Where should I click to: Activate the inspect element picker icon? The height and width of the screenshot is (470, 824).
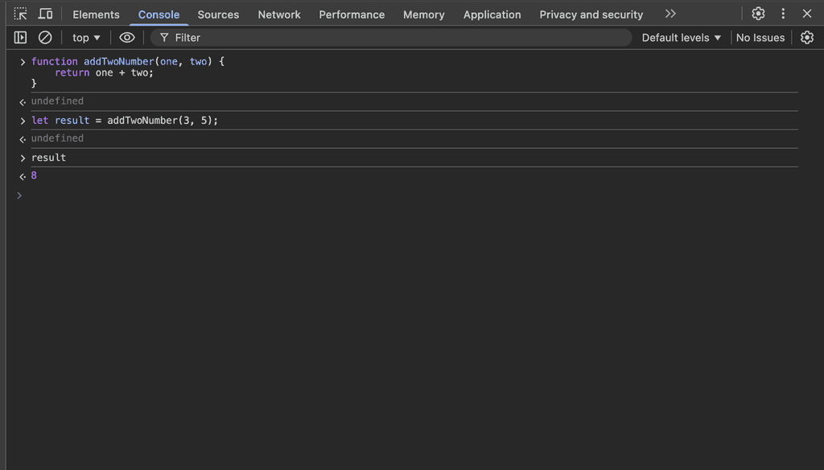point(20,14)
